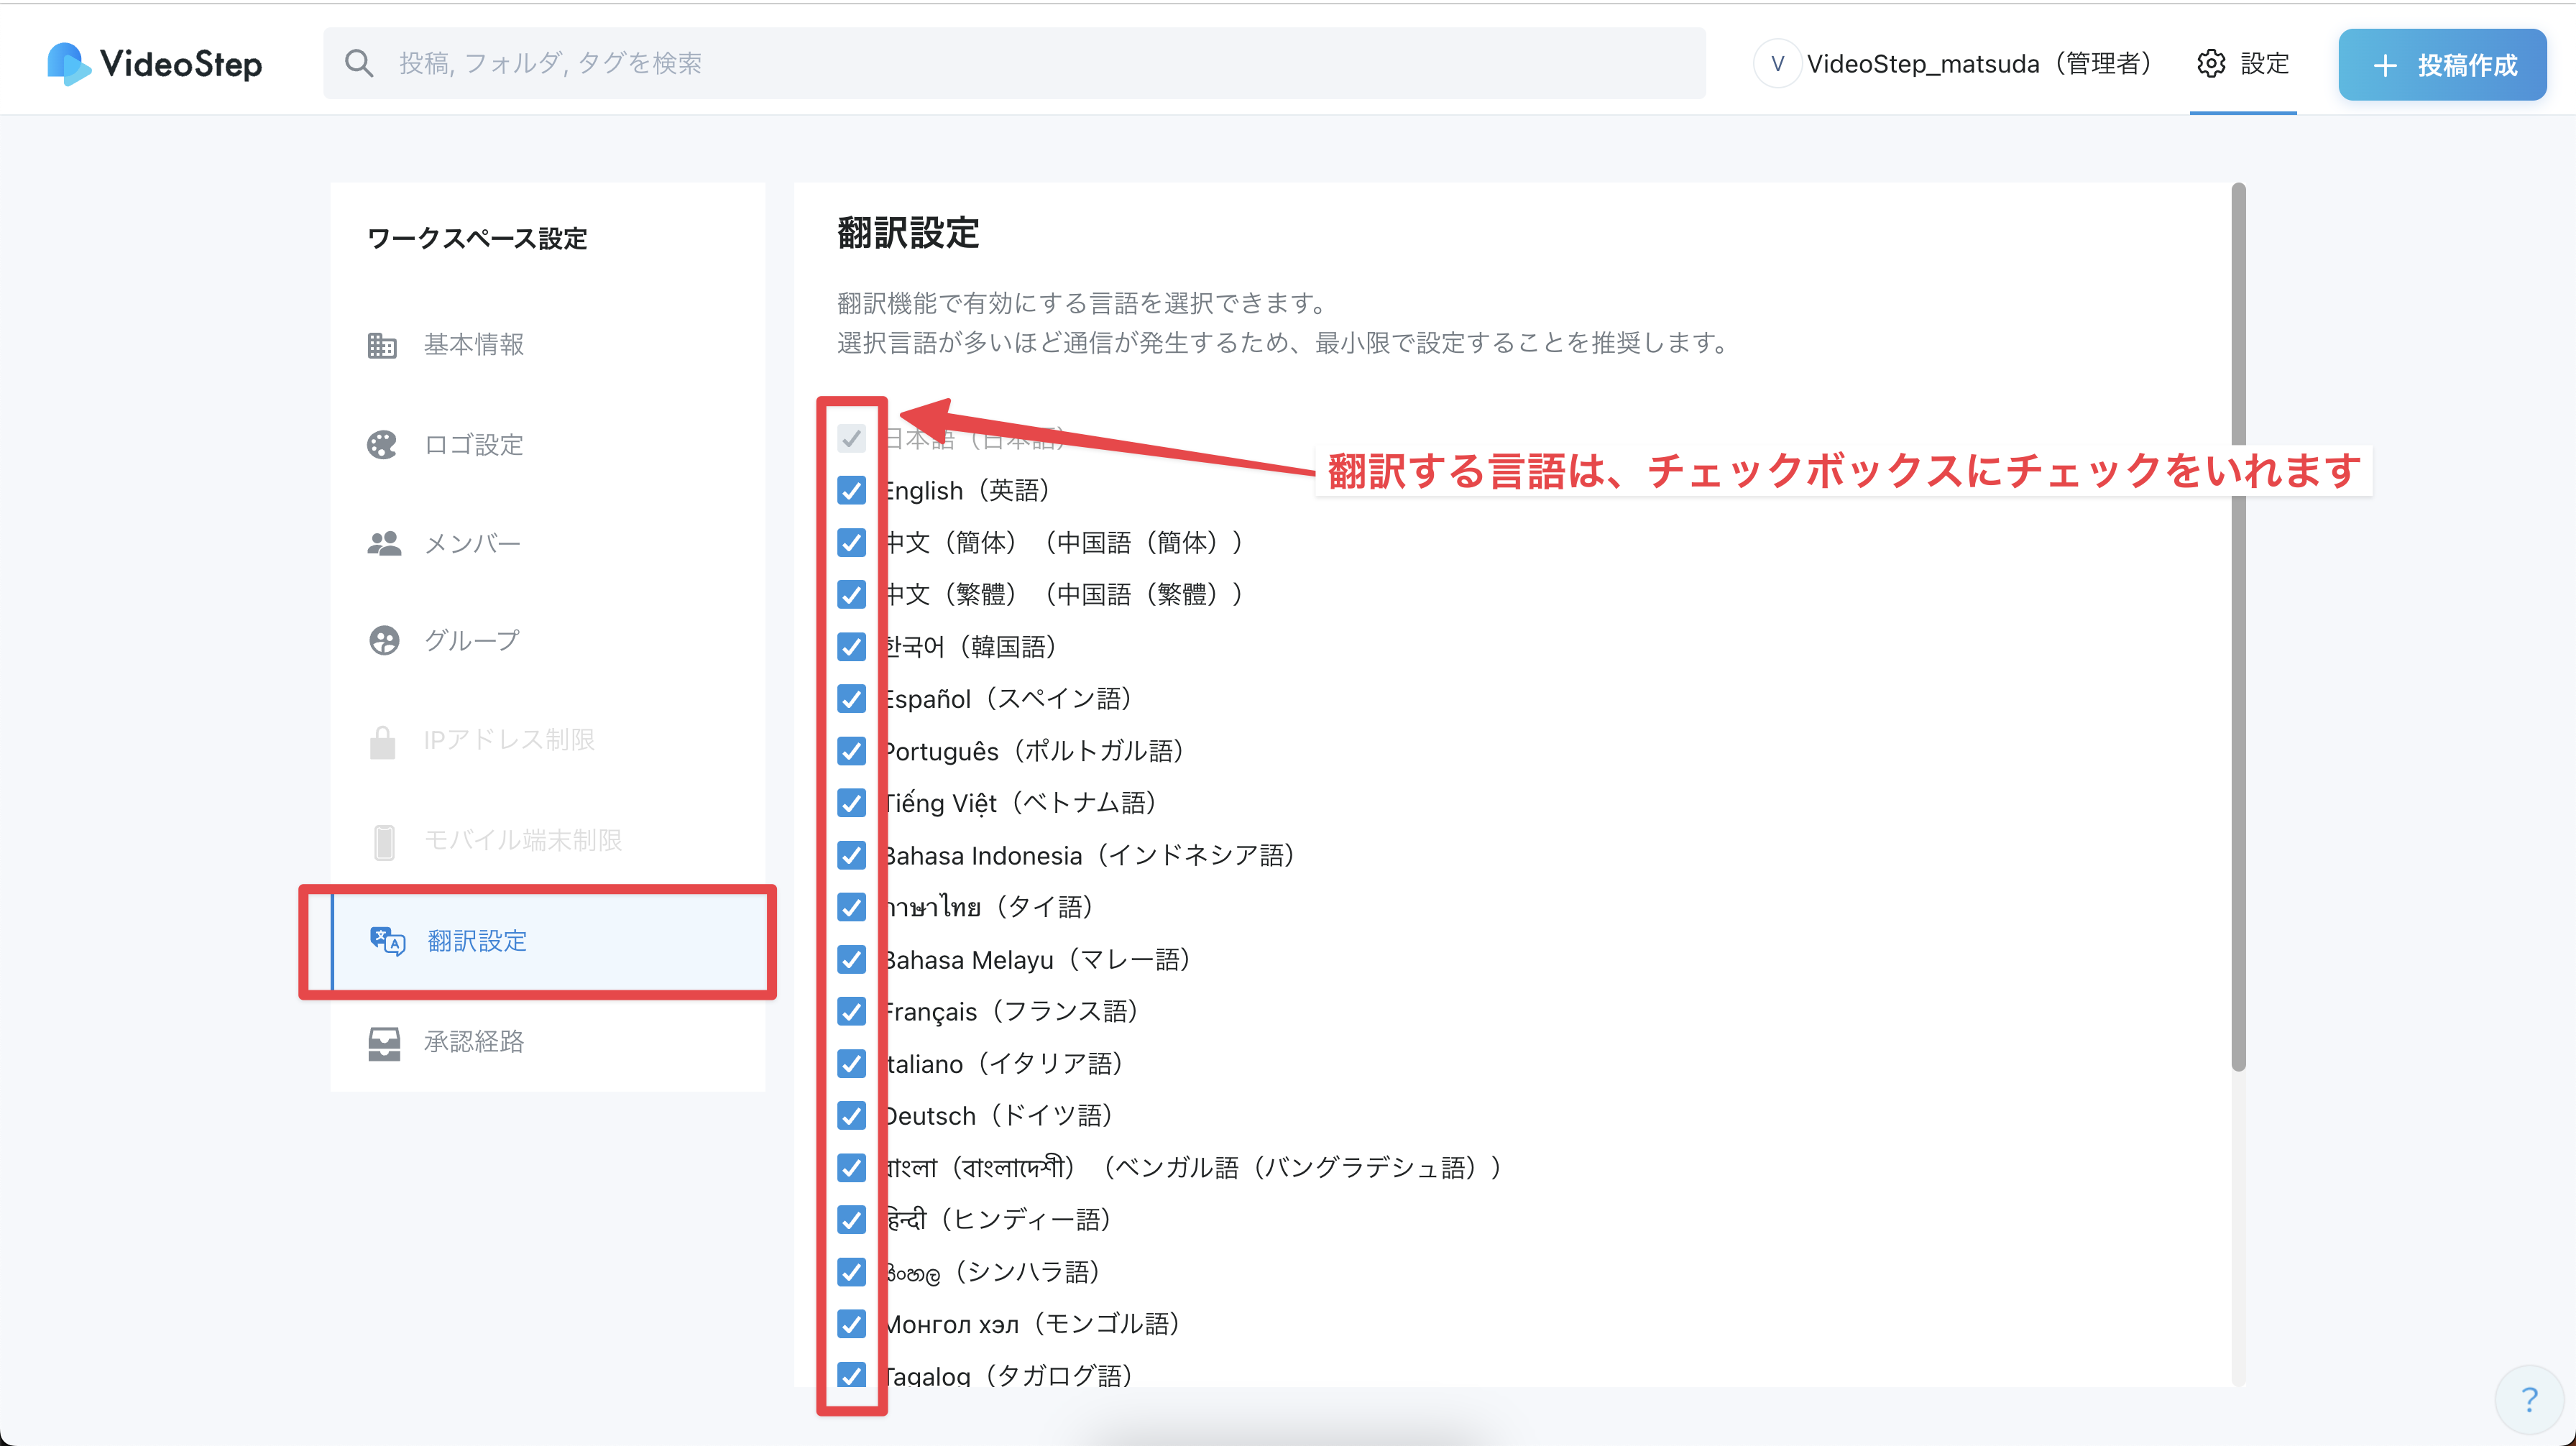Uncheck the English（英語）checkbox
This screenshot has width=2576, height=1446.
[851, 491]
